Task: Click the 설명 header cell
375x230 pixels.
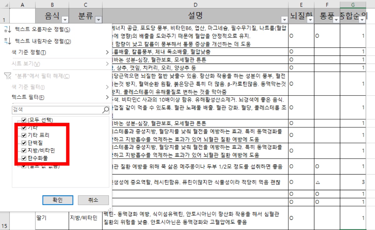Action: pyautogui.click(x=195, y=16)
